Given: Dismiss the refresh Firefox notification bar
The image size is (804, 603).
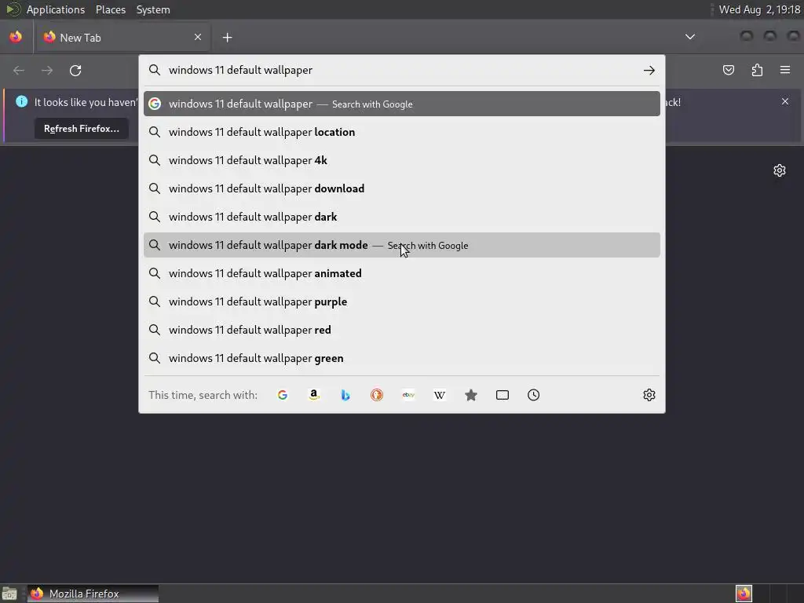Looking at the screenshot, I should pyautogui.click(x=785, y=101).
